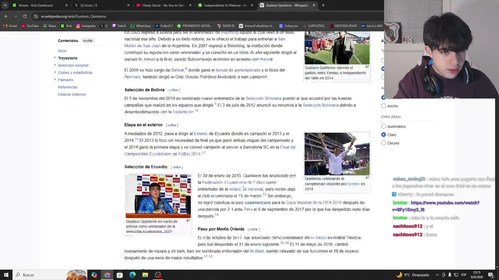This screenshot has width=499, height=280.
Task: Jump to Referencias in the contents
Action: coord(67,87)
